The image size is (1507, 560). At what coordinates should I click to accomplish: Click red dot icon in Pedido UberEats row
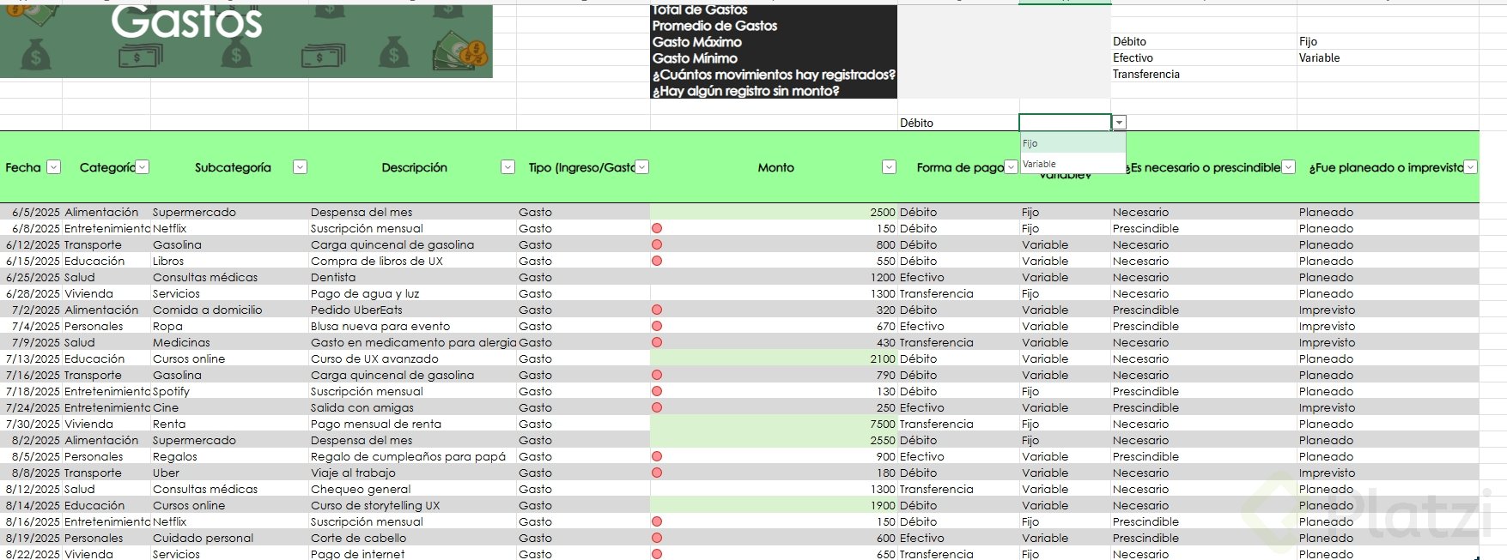point(657,310)
